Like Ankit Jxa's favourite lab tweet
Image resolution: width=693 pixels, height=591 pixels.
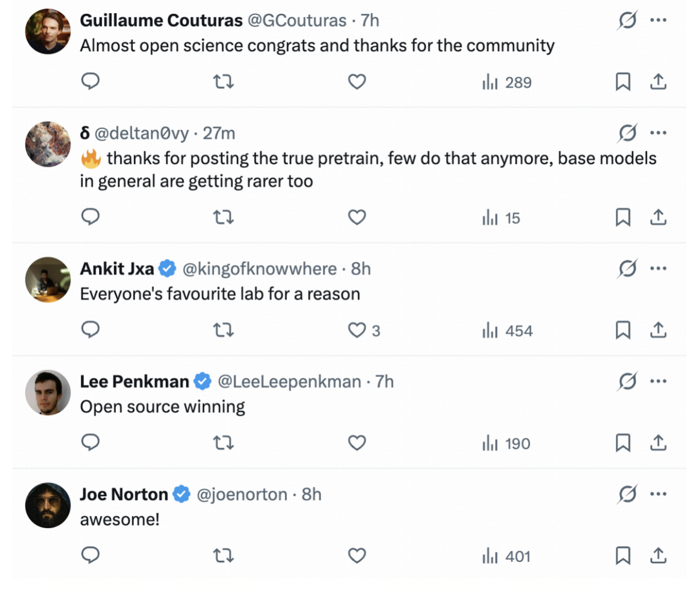pyautogui.click(x=357, y=330)
